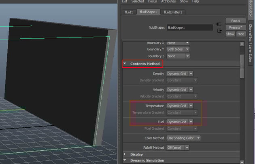
Task: Open the Boundary Y dropdown
Action: click(x=178, y=49)
